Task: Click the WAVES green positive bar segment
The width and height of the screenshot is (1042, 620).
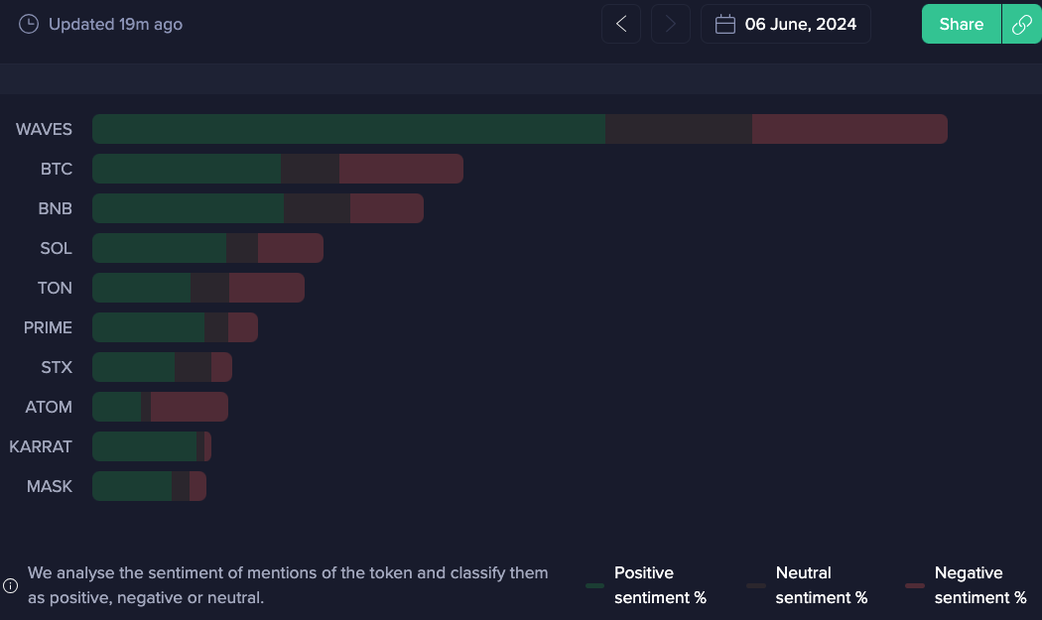Action: pyautogui.click(x=349, y=129)
